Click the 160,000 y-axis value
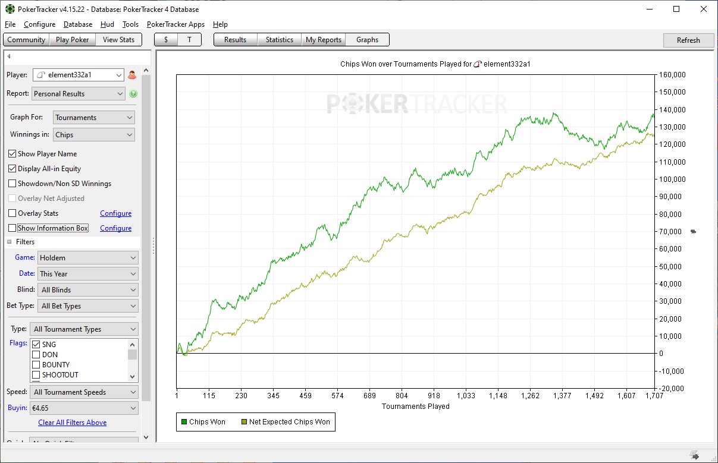This screenshot has width=718, height=463. 673,75
